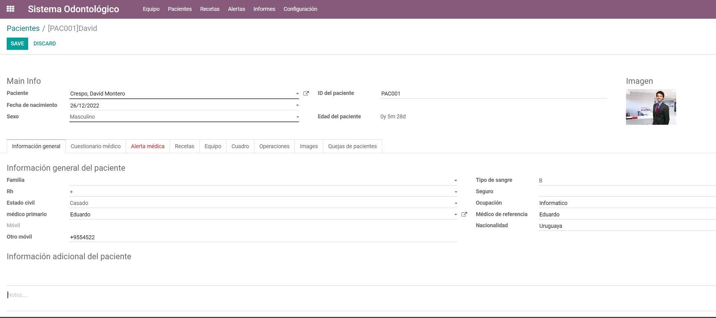Open the Informes menu

pyautogui.click(x=264, y=9)
